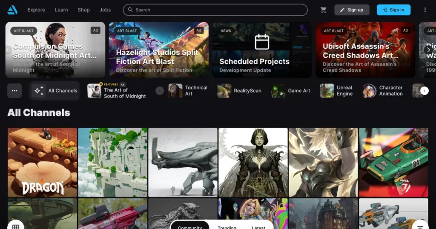Click the Ad badge on Ubisoft banner

pos(405,30)
